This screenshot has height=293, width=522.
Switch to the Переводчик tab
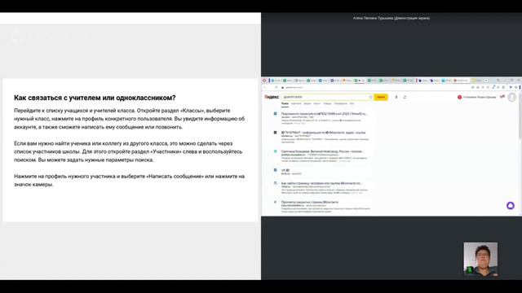[341, 103]
